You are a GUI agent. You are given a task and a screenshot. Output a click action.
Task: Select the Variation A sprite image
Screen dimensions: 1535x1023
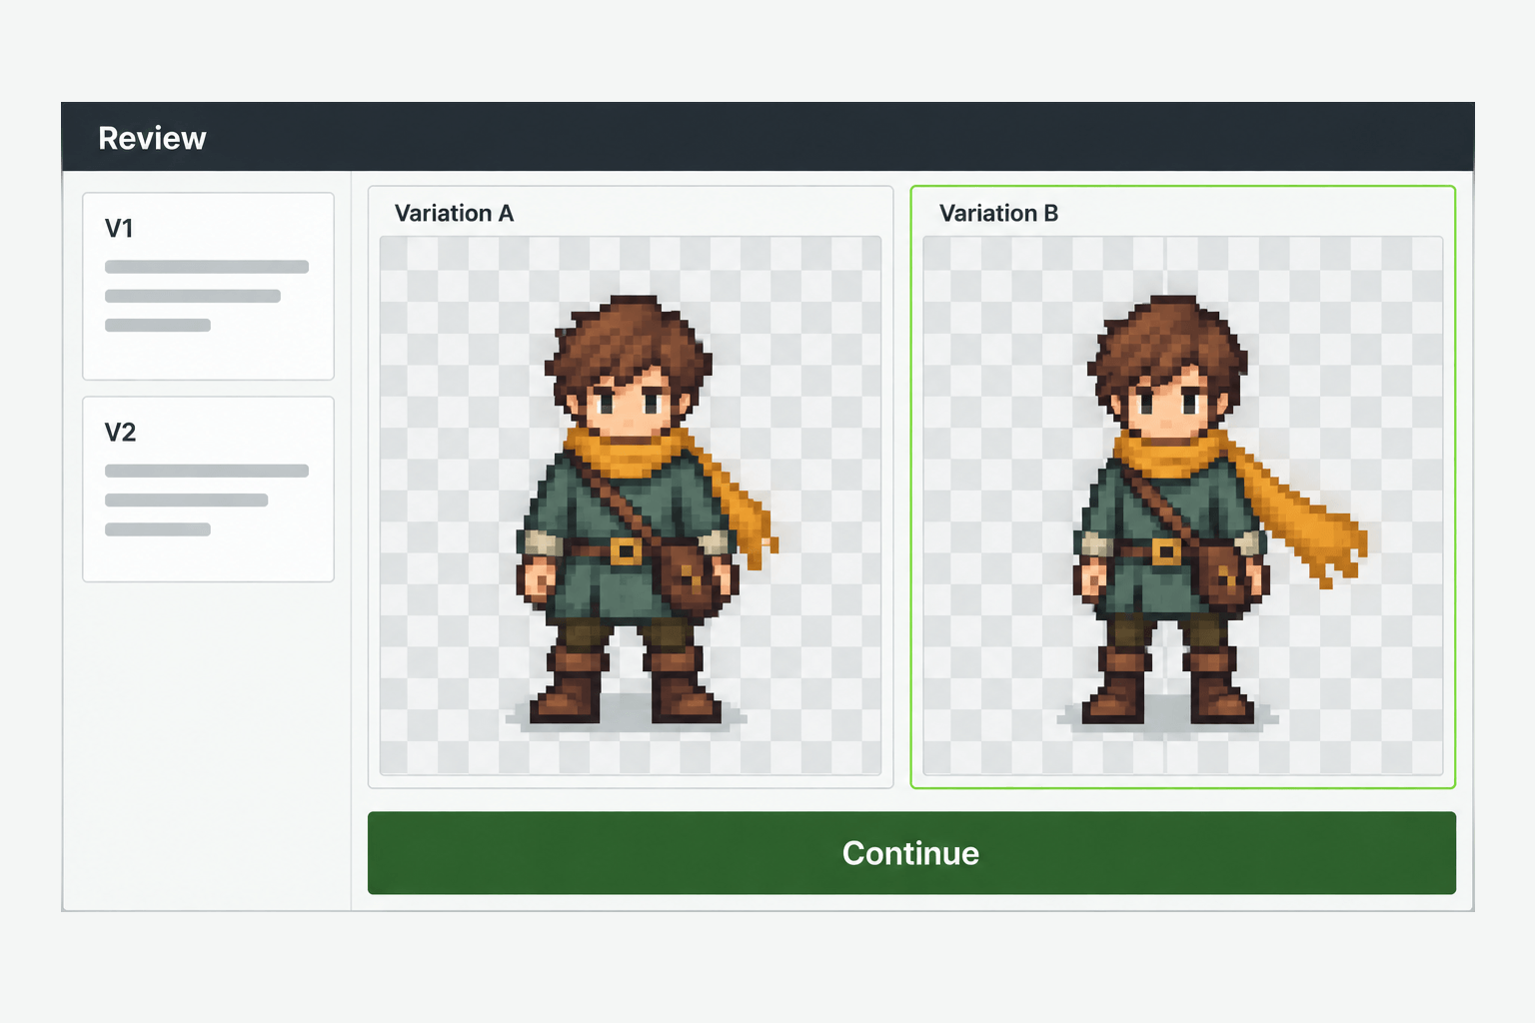631,506
